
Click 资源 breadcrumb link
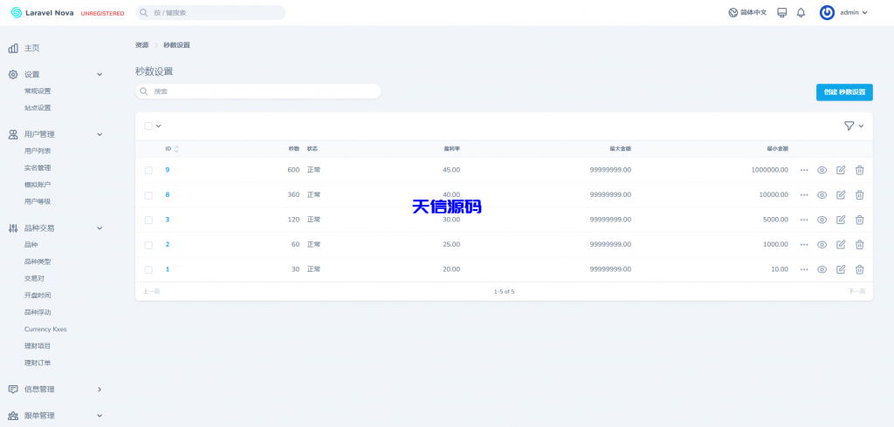click(x=141, y=45)
